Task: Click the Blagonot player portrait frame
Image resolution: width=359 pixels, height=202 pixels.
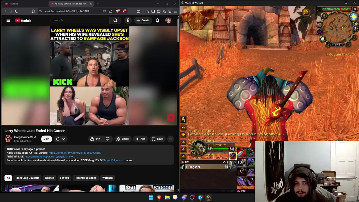Action: (199, 148)
